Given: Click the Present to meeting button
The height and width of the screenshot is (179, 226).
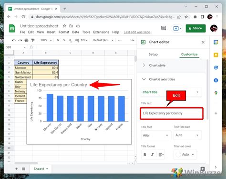Looking at the screenshot, I should [x=177, y=28].
